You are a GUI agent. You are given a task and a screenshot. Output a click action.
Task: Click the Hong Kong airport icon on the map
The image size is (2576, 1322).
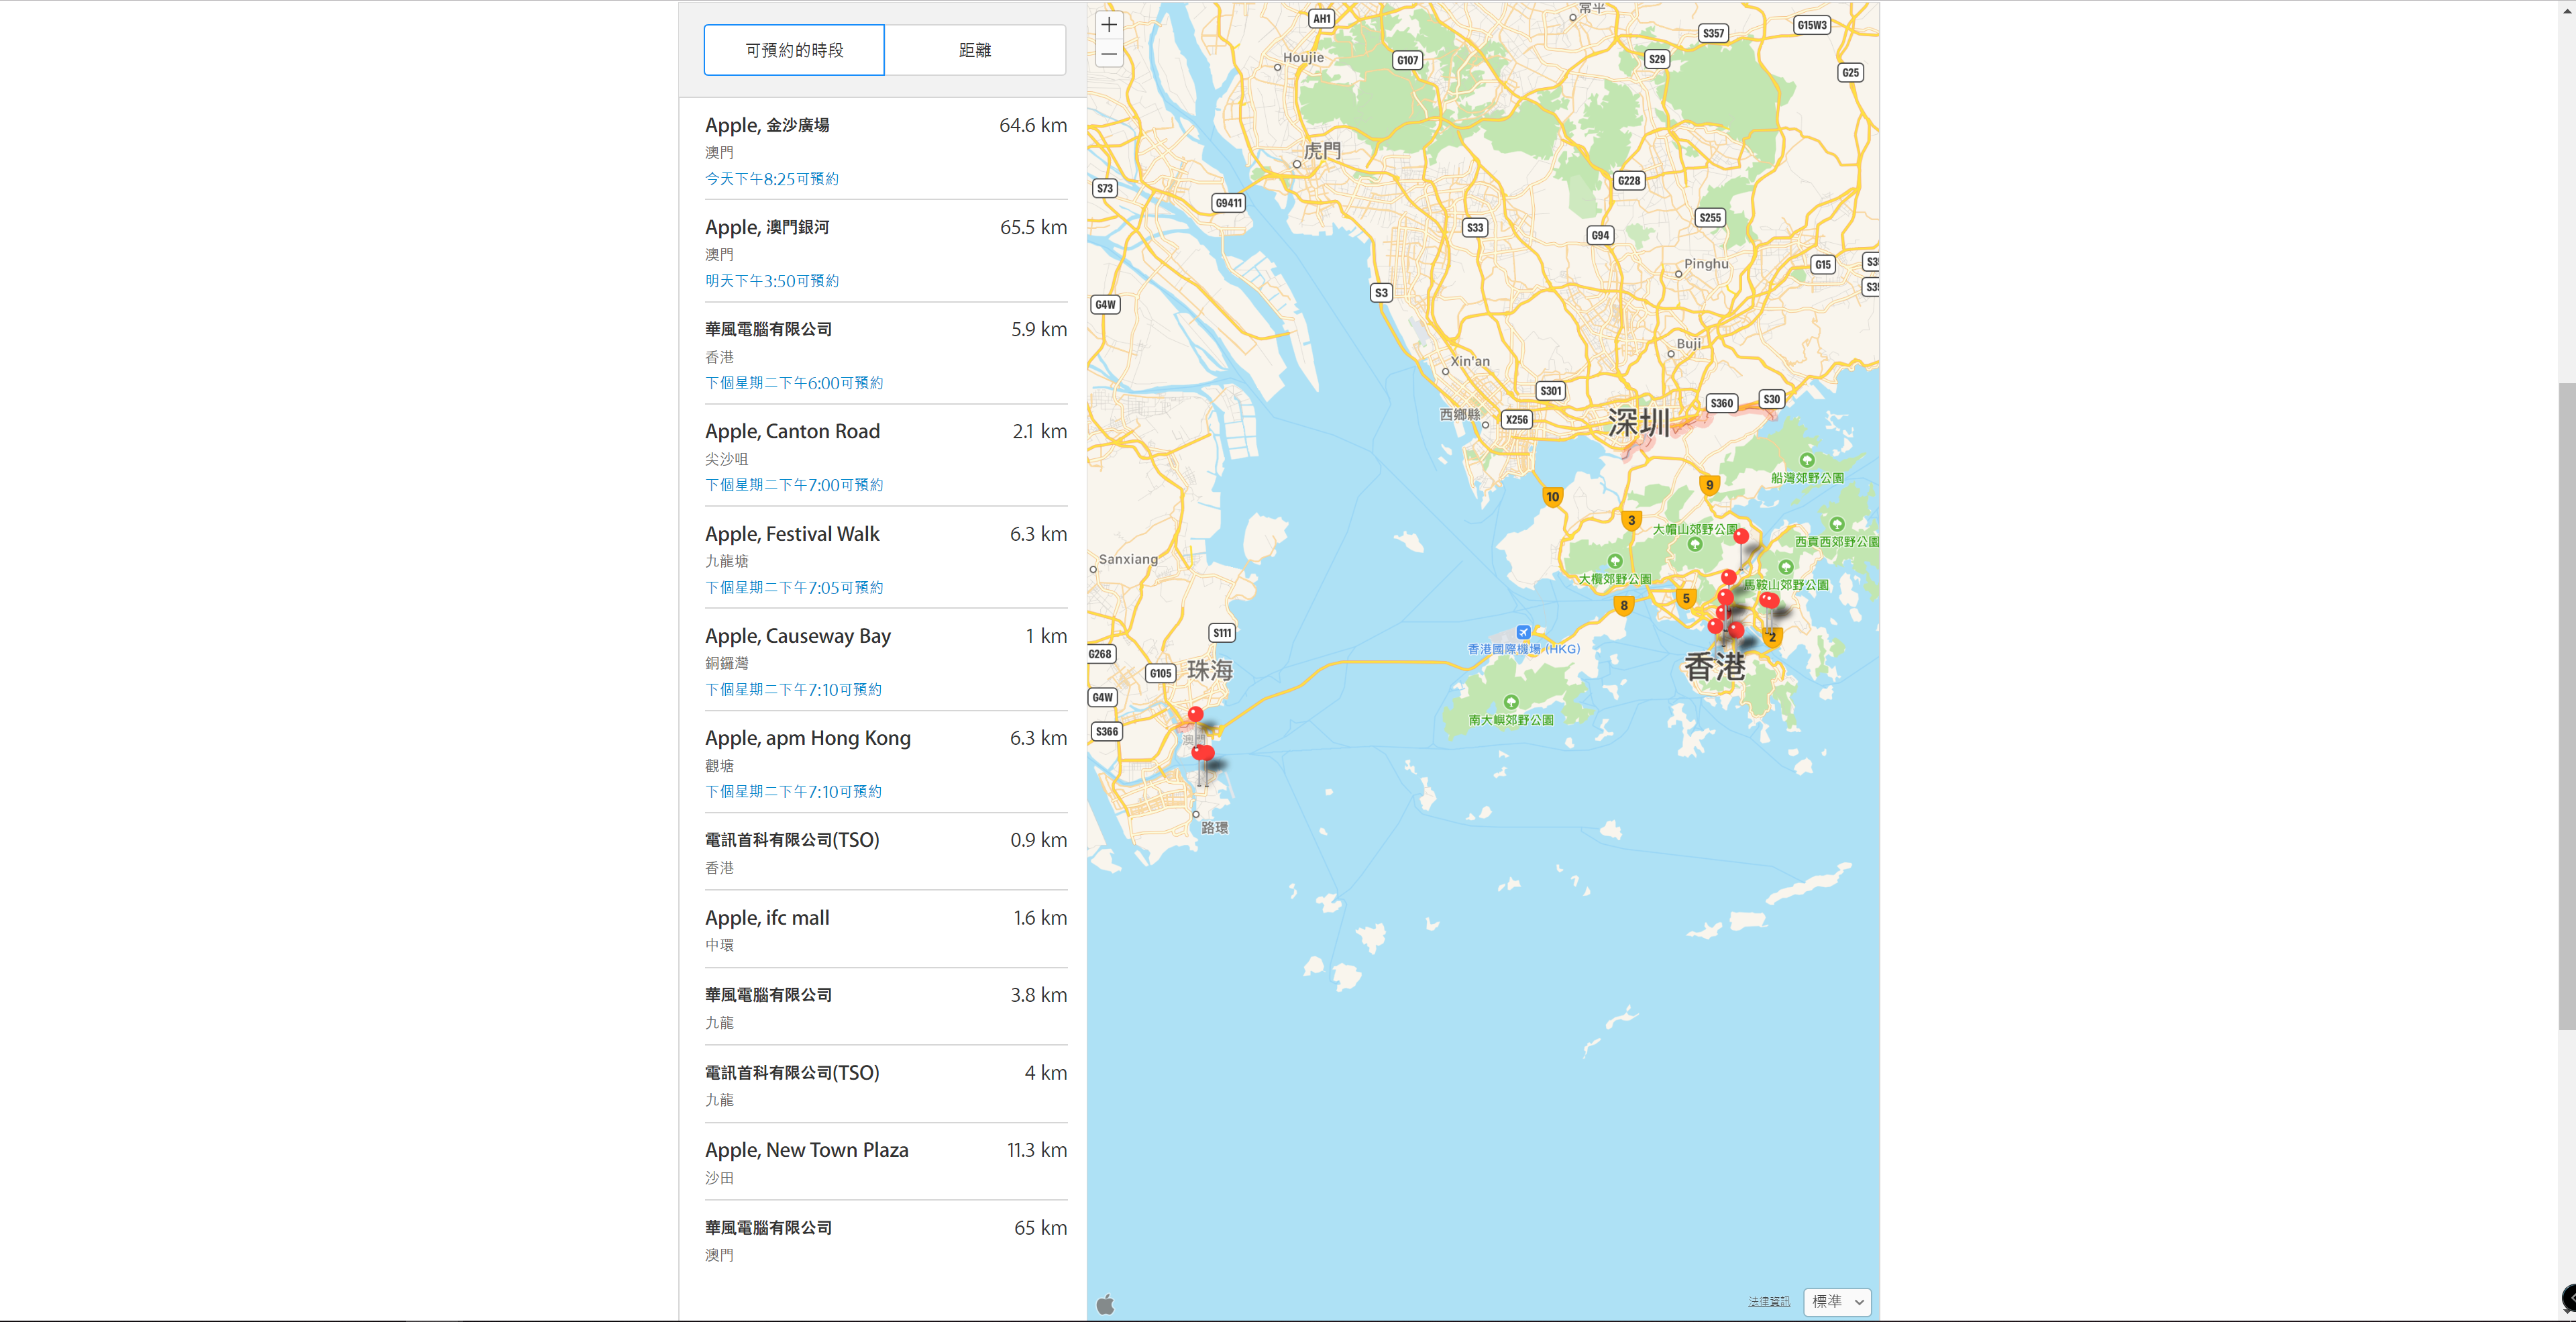click(x=1523, y=632)
